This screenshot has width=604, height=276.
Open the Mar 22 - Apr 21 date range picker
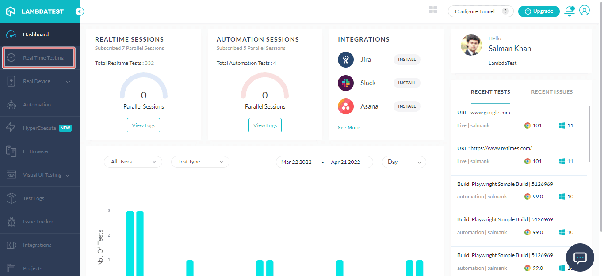(324, 162)
